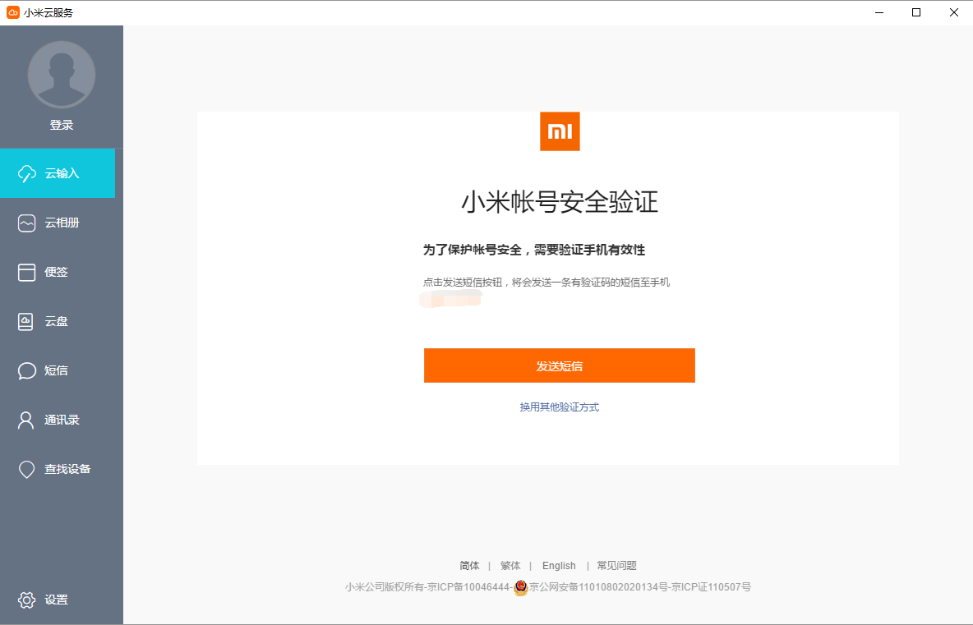Open the 通讯录 contacts person icon
The image size is (973, 625).
click(x=25, y=420)
